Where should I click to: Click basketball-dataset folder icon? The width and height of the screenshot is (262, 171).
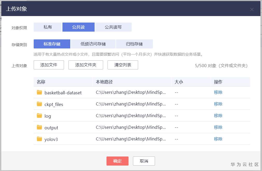point(39,92)
